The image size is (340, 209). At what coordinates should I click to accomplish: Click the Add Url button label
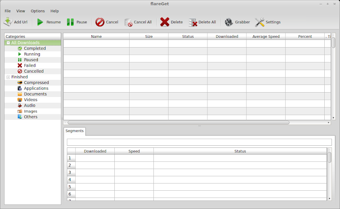20,22
